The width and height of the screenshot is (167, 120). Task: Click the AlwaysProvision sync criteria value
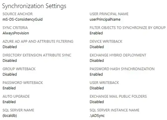[x=16, y=33]
